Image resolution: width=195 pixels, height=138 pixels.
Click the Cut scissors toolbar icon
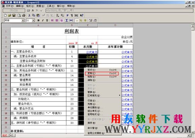click(x=29, y=15)
